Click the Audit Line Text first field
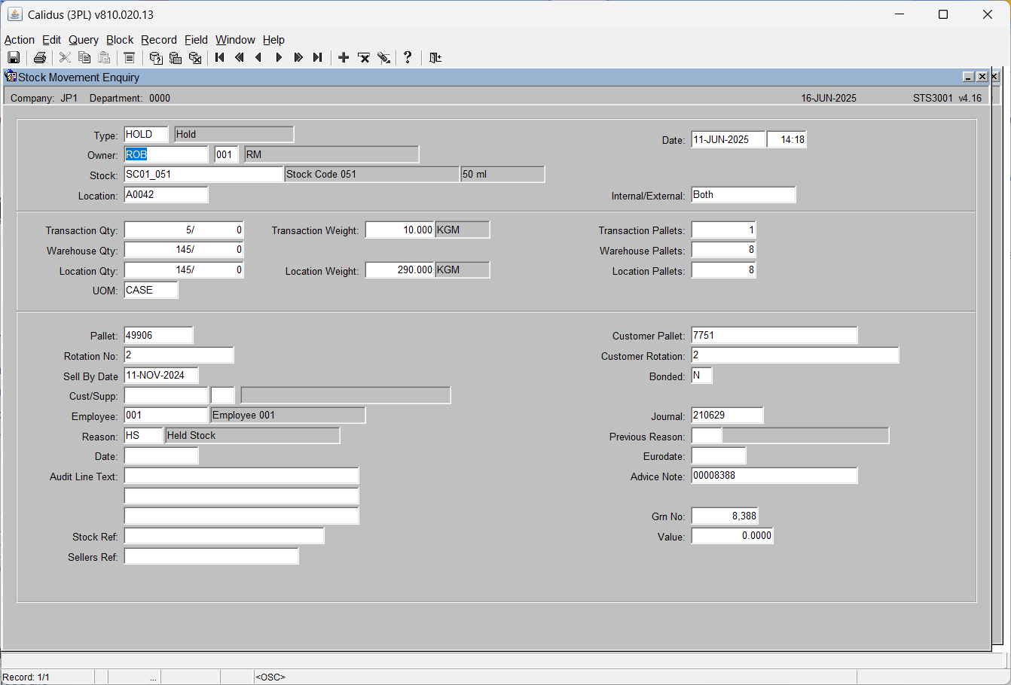Viewport: 1011px width, 685px height. [x=241, y=476]
